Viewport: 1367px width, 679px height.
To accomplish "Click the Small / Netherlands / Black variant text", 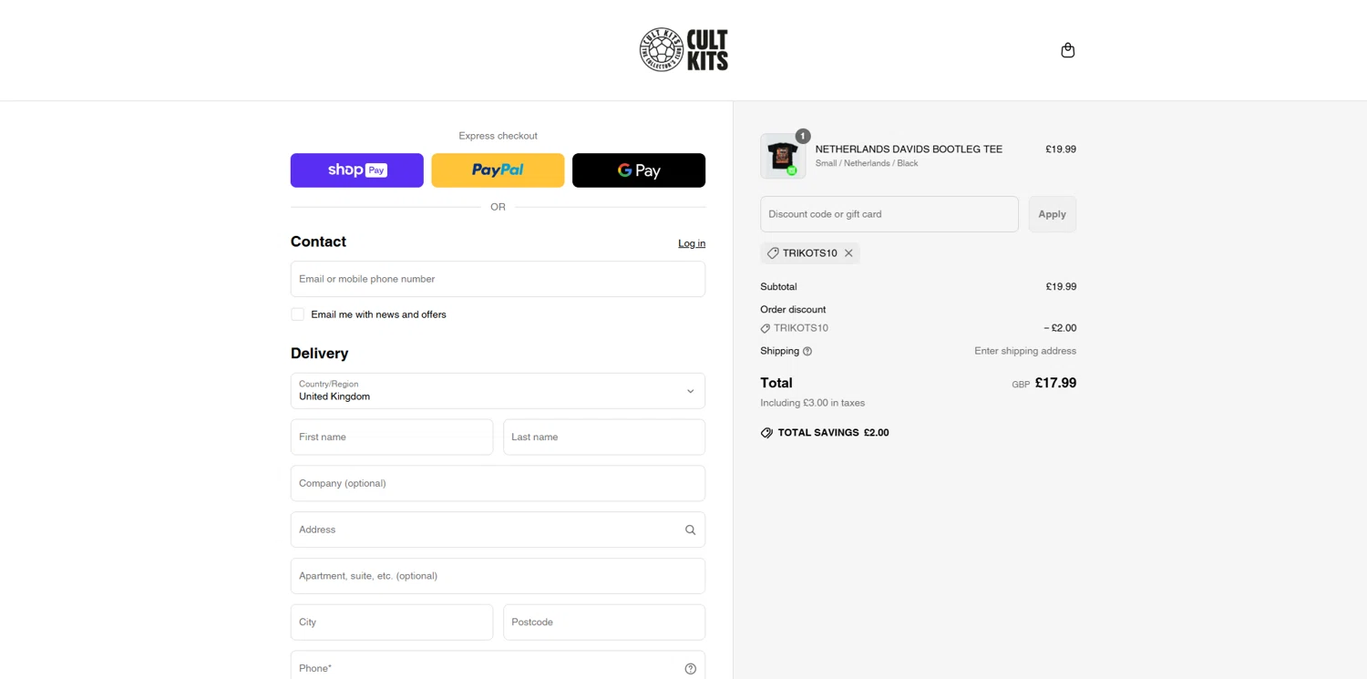I will [x=867, y=163].
